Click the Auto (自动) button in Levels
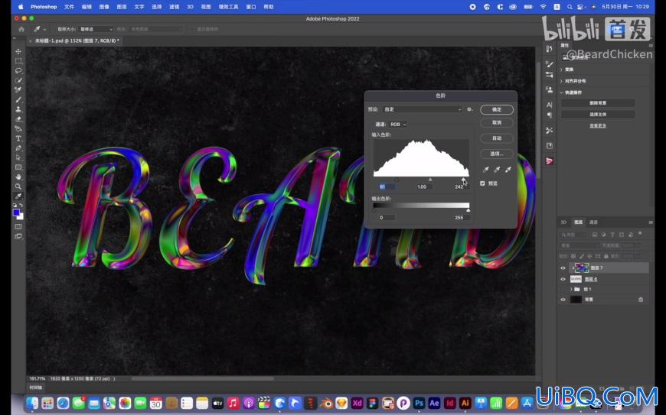Viewport: 666px width, 415px height. pyautogui.click(x=497, y=138)
